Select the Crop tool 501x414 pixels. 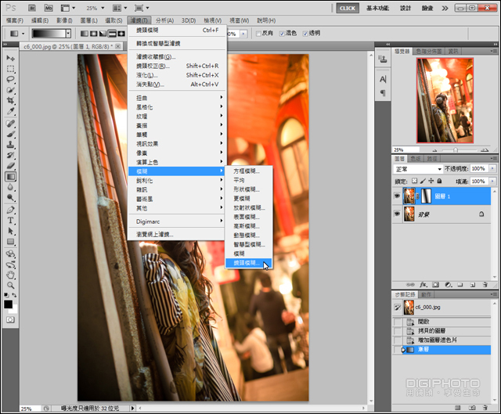point(10,101)
